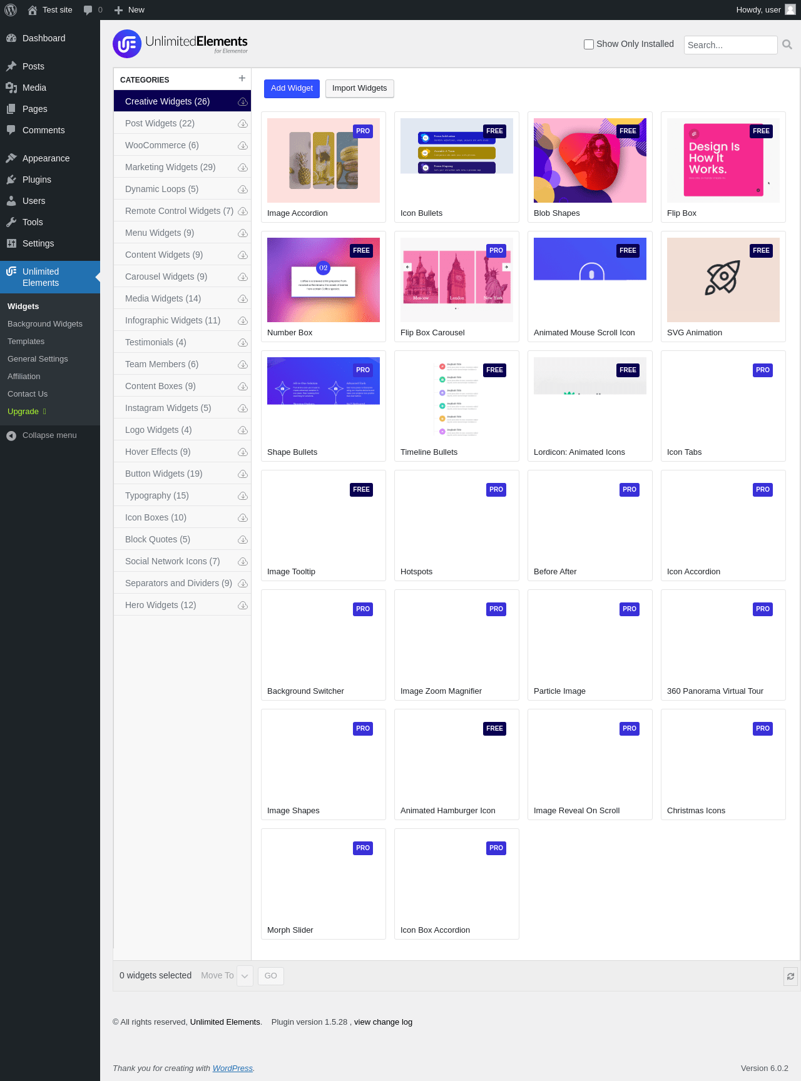801x1081 pixels.
Task: Select the Icon Boxes (10) category
Action: (x=182, y=518)
